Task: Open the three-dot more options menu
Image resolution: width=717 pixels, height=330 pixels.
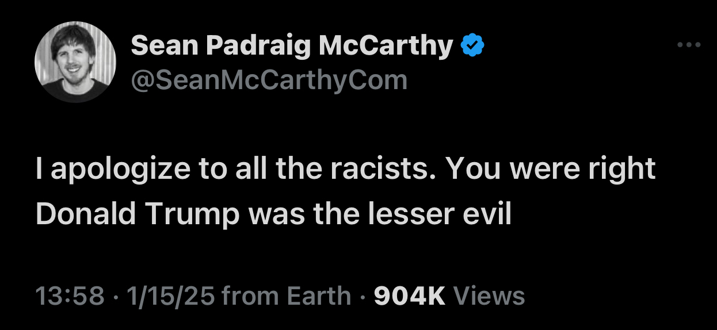Action: tap(689, 45)
